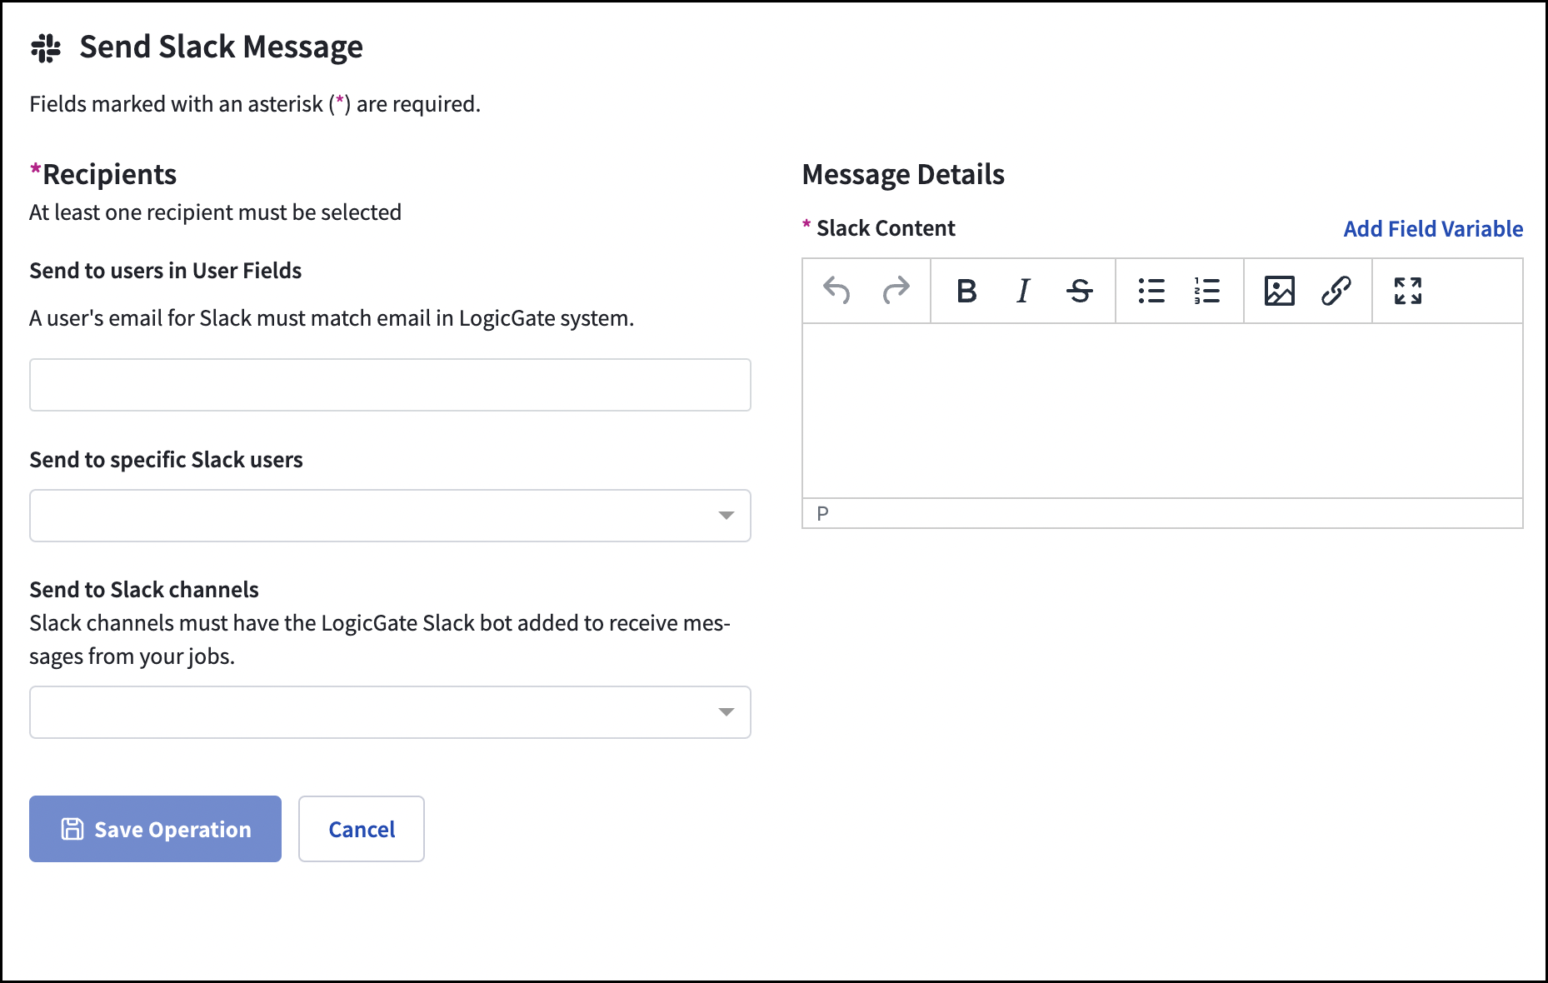Toggle strikethrough formatting
The height and width of the screenshot is (983, 1548).
point(1080,291)
